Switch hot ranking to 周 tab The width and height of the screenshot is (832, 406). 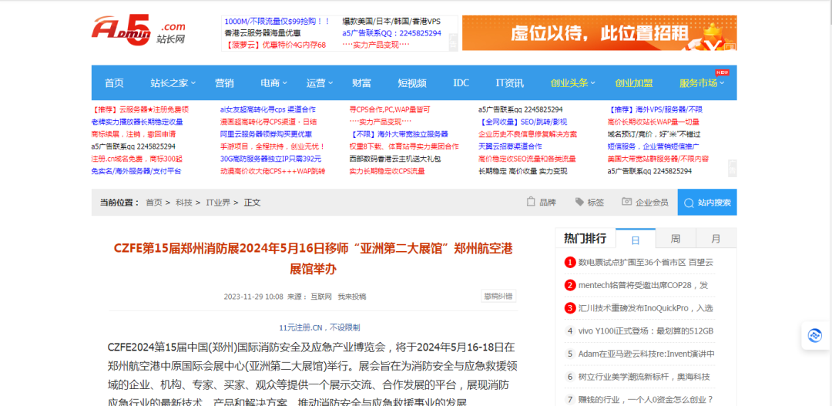click(x=675, y=239)
